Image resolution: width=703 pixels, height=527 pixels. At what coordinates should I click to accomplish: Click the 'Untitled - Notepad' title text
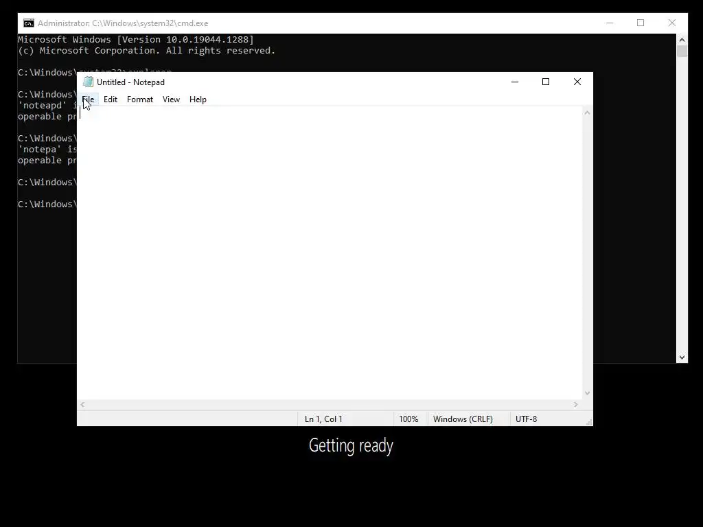click(x=130, y=82)
